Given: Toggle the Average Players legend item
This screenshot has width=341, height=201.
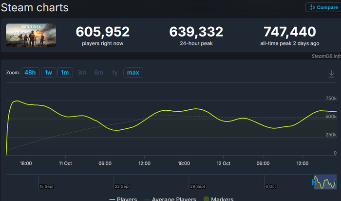Looking at the screenshot, I should (170, 199).
